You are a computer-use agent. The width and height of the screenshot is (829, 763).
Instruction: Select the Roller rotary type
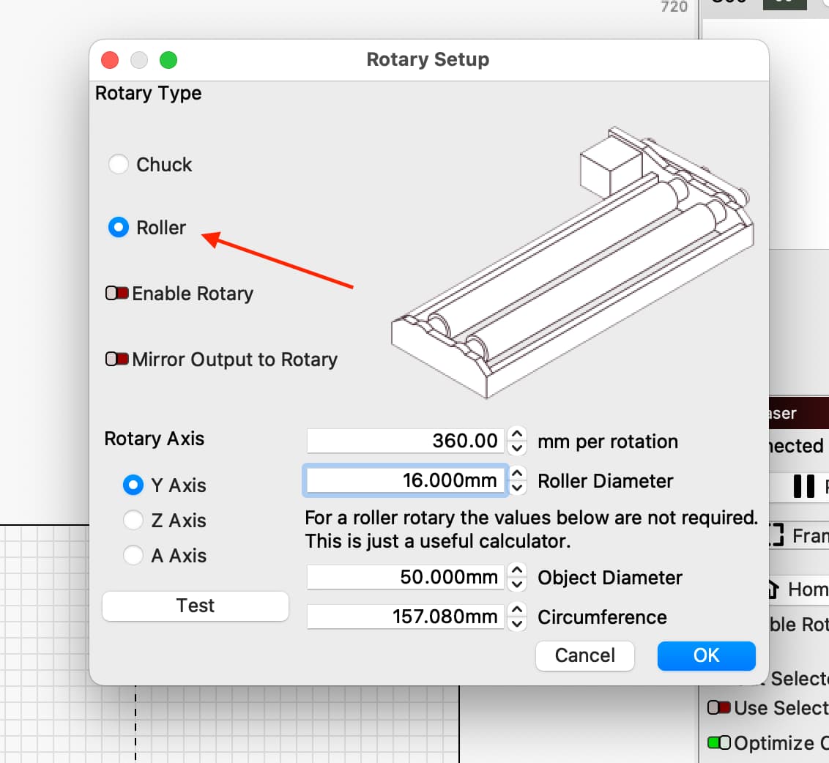coord(119,228)
